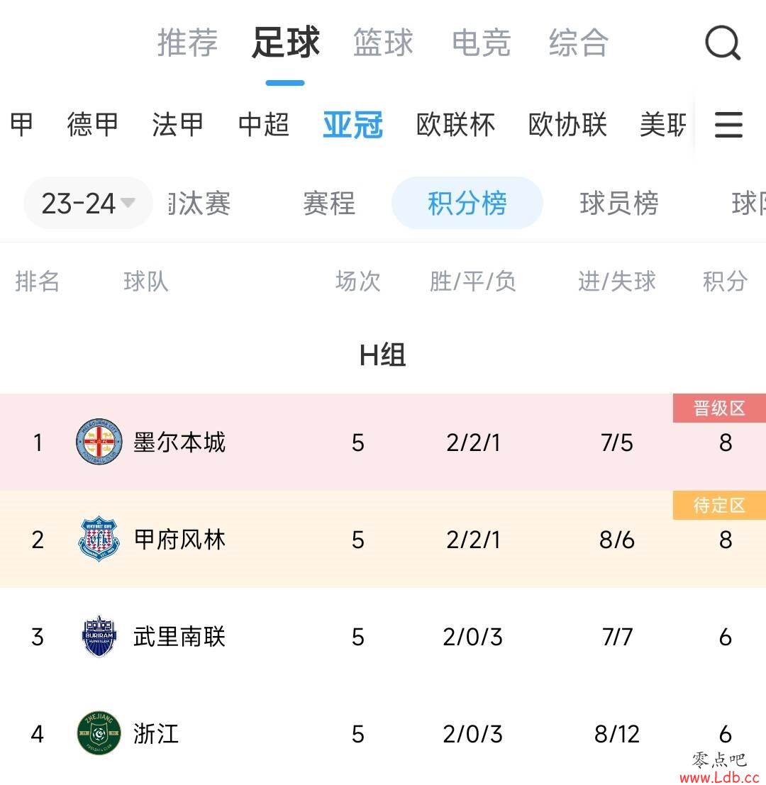Screen dimensions: 766x785
Task: Open the search magnifier icon
Action: tap(723, 43)
